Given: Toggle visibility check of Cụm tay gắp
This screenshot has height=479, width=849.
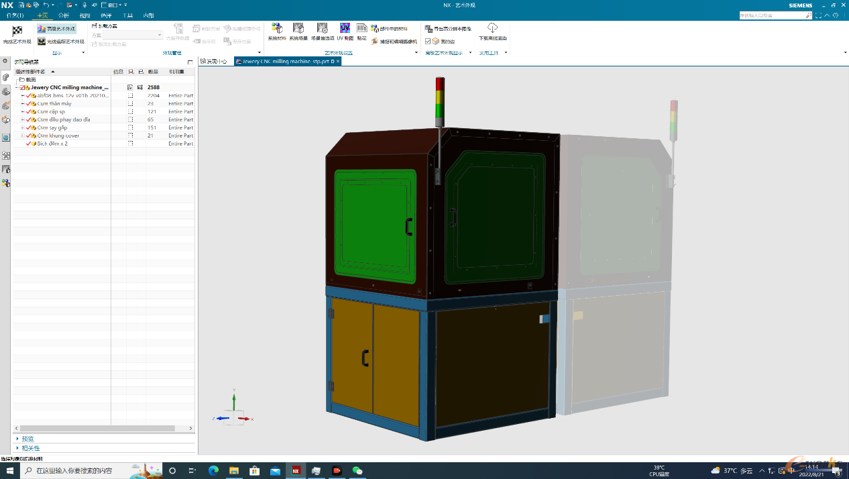Looking at the screenshot, I should click(29, 127).
